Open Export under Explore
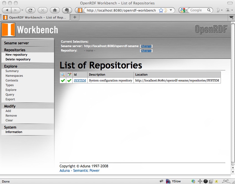235x184 pixels. coord(10,99)
